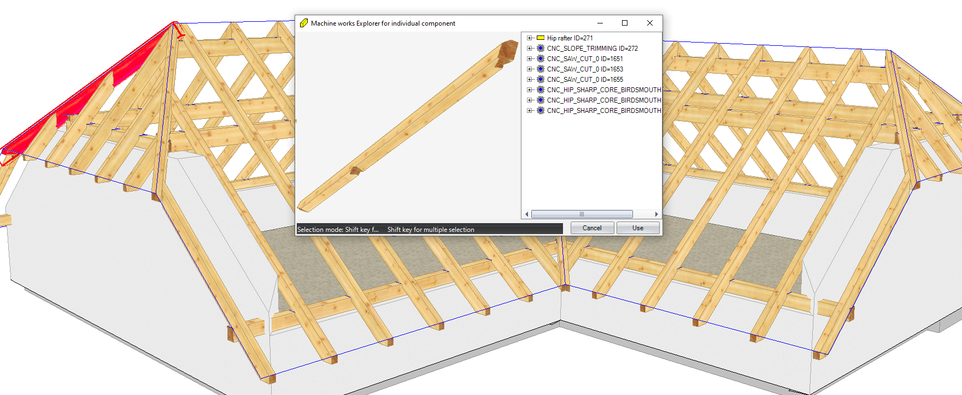Screen dimensions: 962x395
Task: Expand the CNC_SAW_CUT_0 ID=1653 node
Action: pyautogui.click(x=529, y=69)
